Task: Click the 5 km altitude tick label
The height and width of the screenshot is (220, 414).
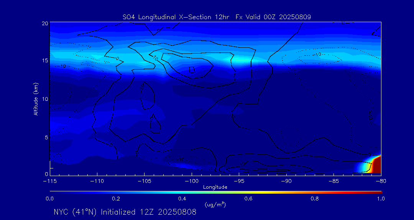Action: click(x=46, y=137)
